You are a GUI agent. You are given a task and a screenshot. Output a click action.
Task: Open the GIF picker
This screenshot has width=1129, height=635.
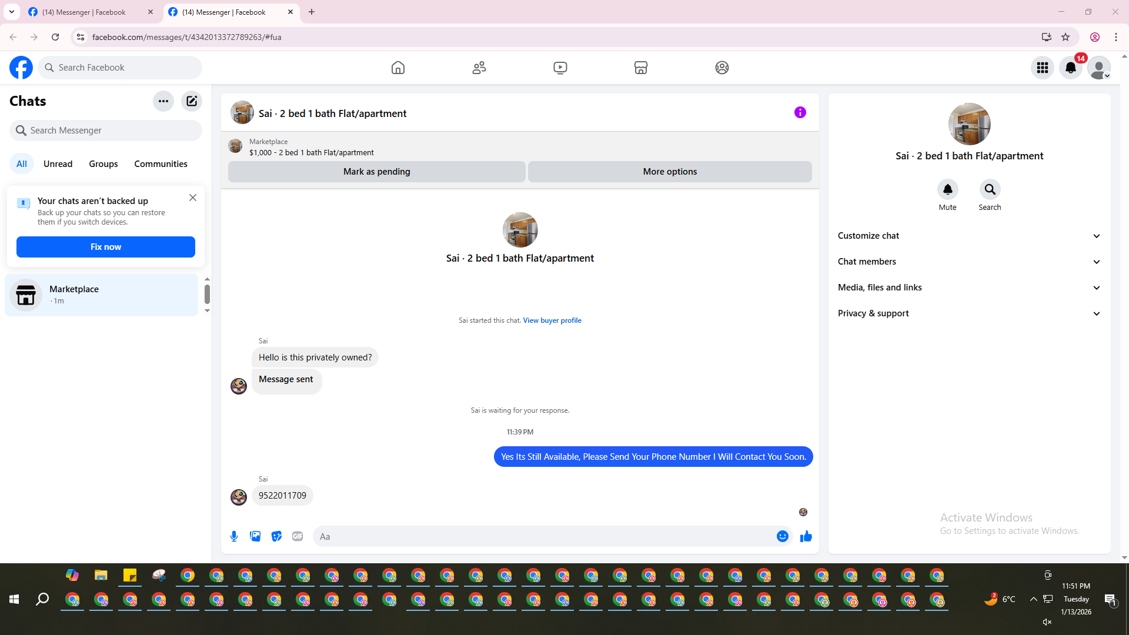pyautogui.click(x=298, y=536)
